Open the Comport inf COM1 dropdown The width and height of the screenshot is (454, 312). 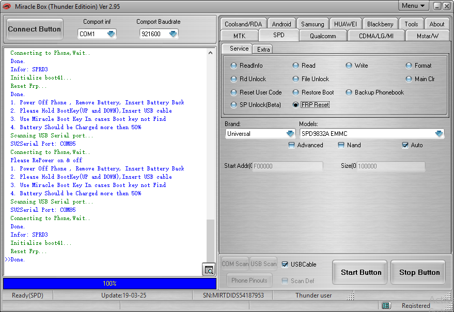coord(97,34)
